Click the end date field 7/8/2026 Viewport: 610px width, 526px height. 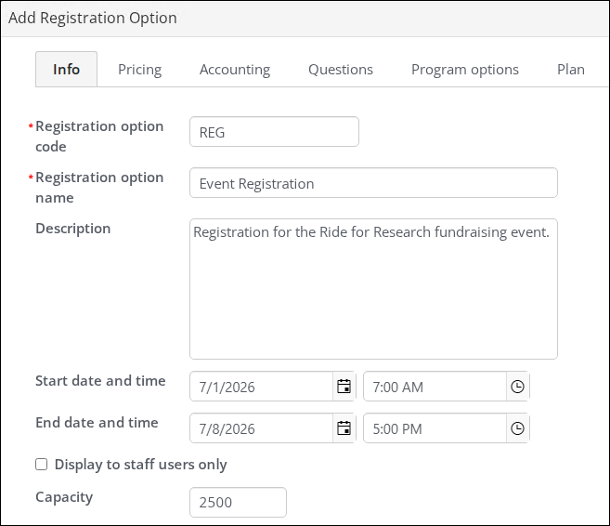click(x=261, y=428)
